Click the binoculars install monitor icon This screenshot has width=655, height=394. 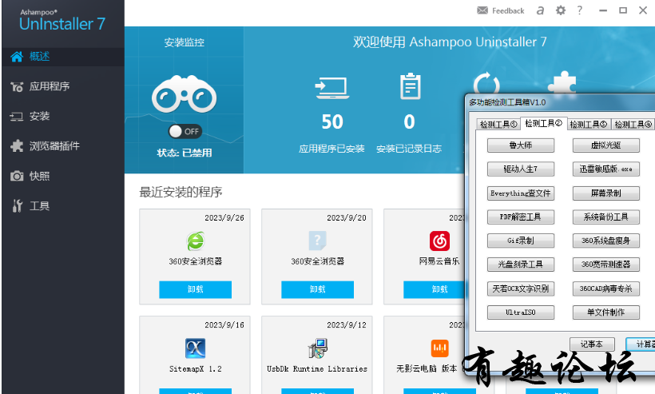(x=185, y=94)
